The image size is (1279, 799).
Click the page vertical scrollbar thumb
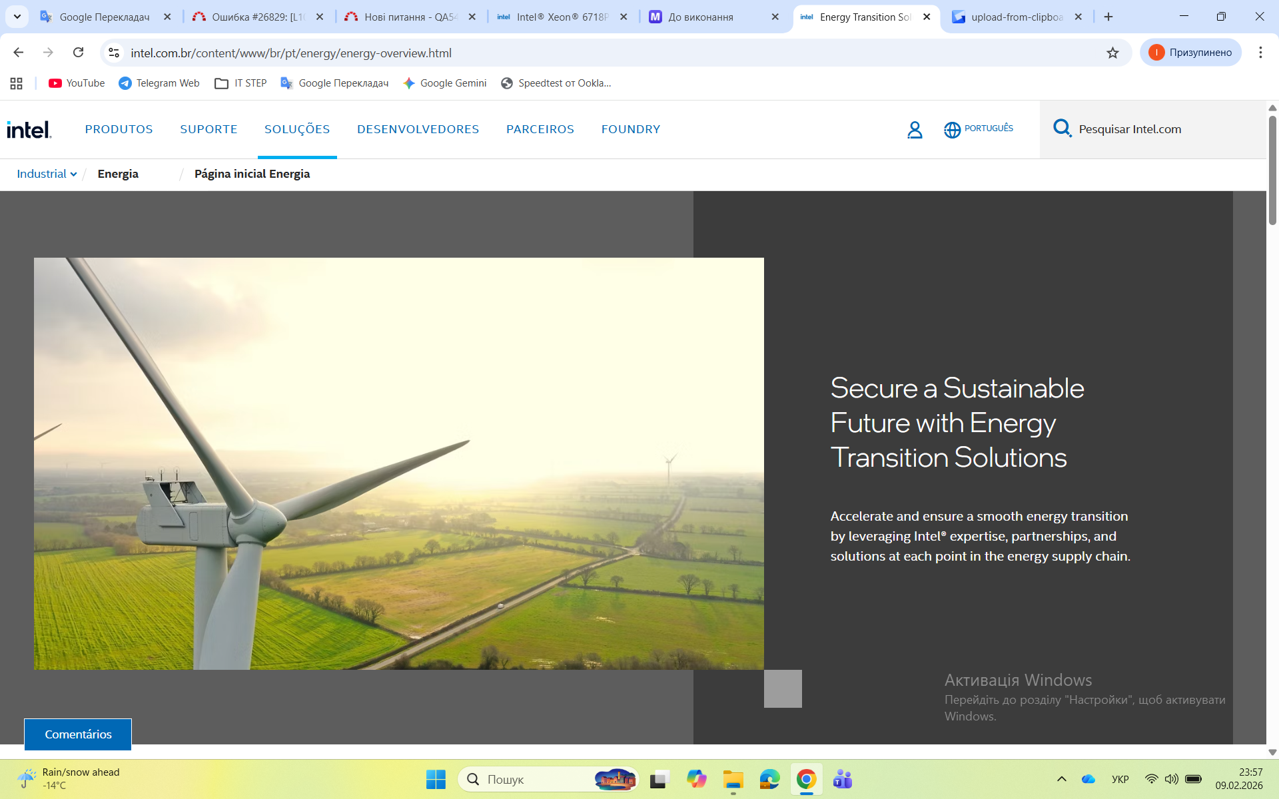1272,170
